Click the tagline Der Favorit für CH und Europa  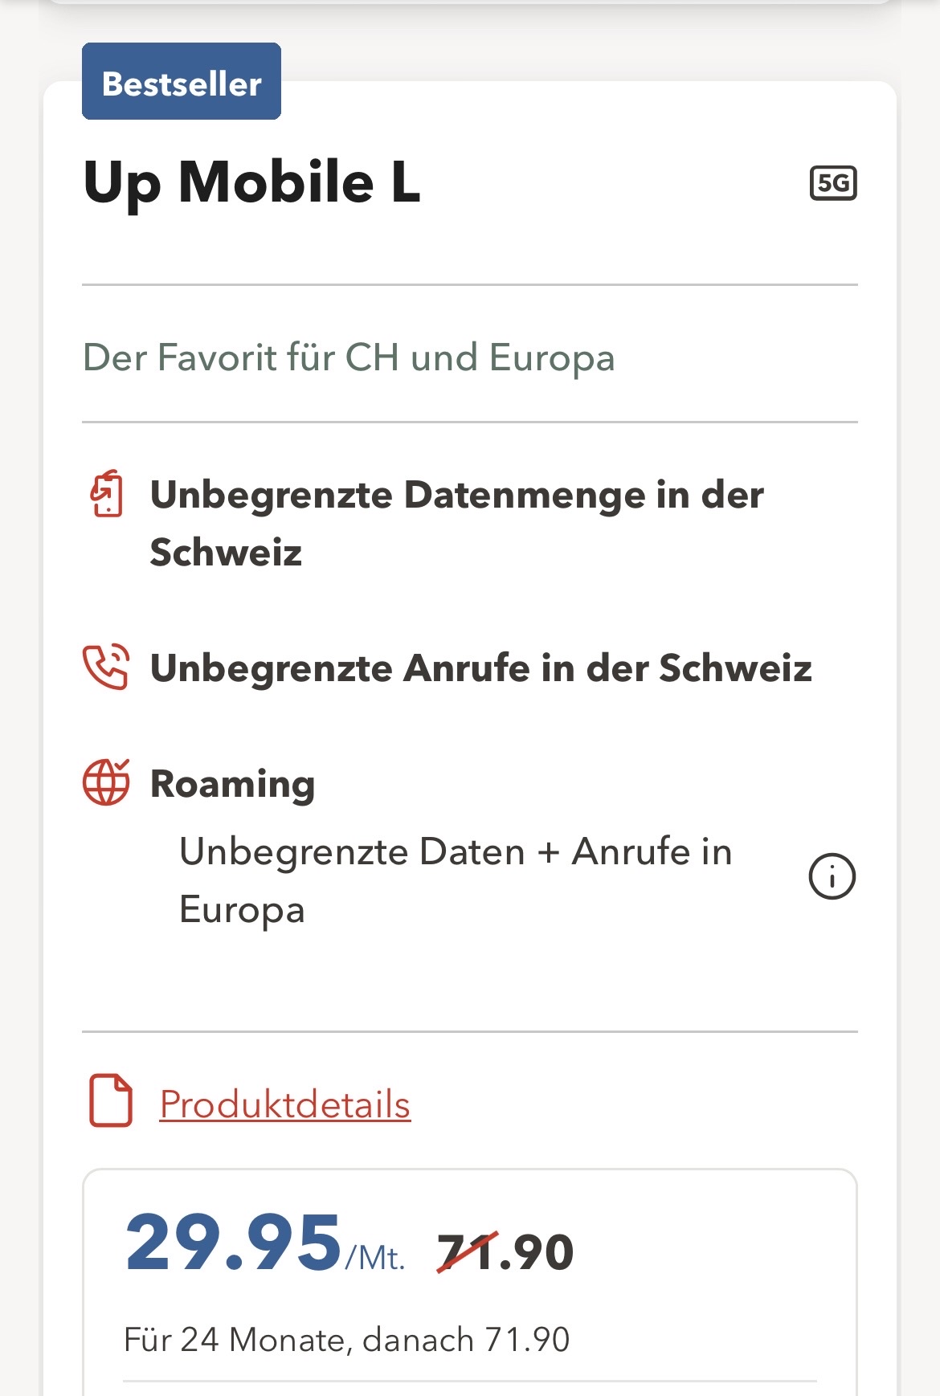349,357
